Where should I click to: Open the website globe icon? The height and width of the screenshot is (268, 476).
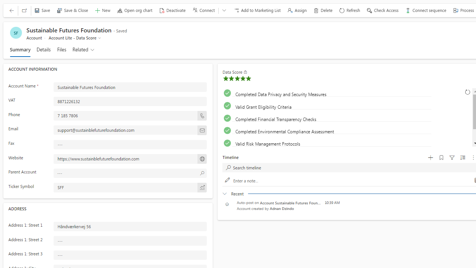coord(202,159)
